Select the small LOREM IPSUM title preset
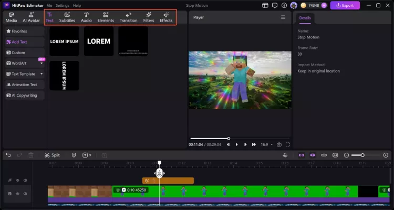Viewport: 394px width, 210px height. tap(64, 41)
